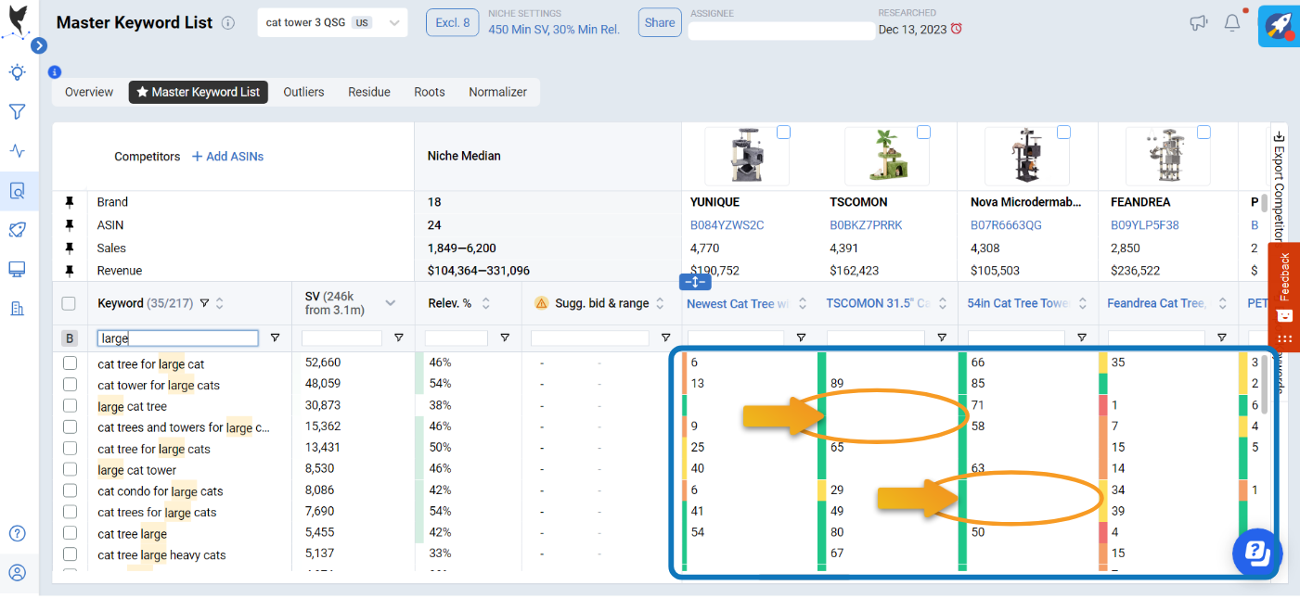This screenshot has height=598, width=1300.
Task: Switch to the Outliers tab
Action: pos(303,92)
